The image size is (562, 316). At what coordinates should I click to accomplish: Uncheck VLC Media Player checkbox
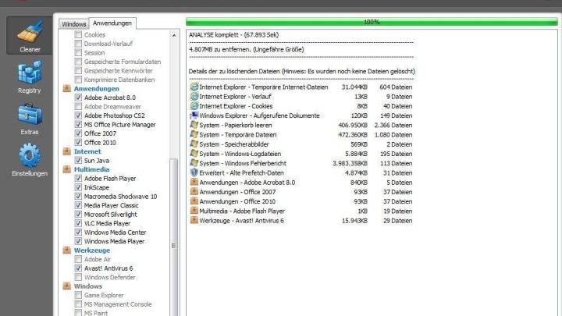[78, 223]
